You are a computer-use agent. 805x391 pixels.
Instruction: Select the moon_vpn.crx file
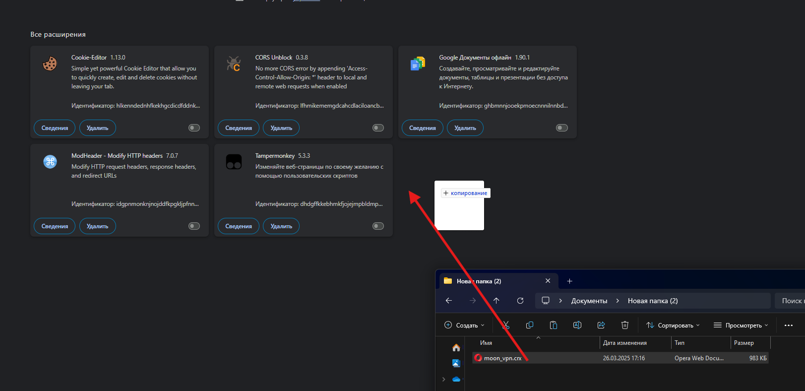tap(502, 358)
